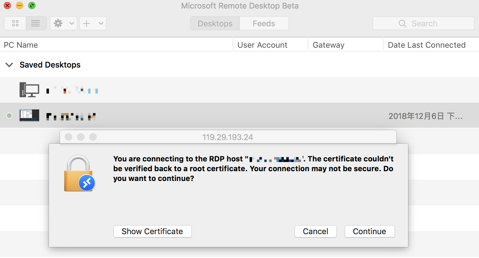Cancel the certificate warning dialog

point(315,231)
